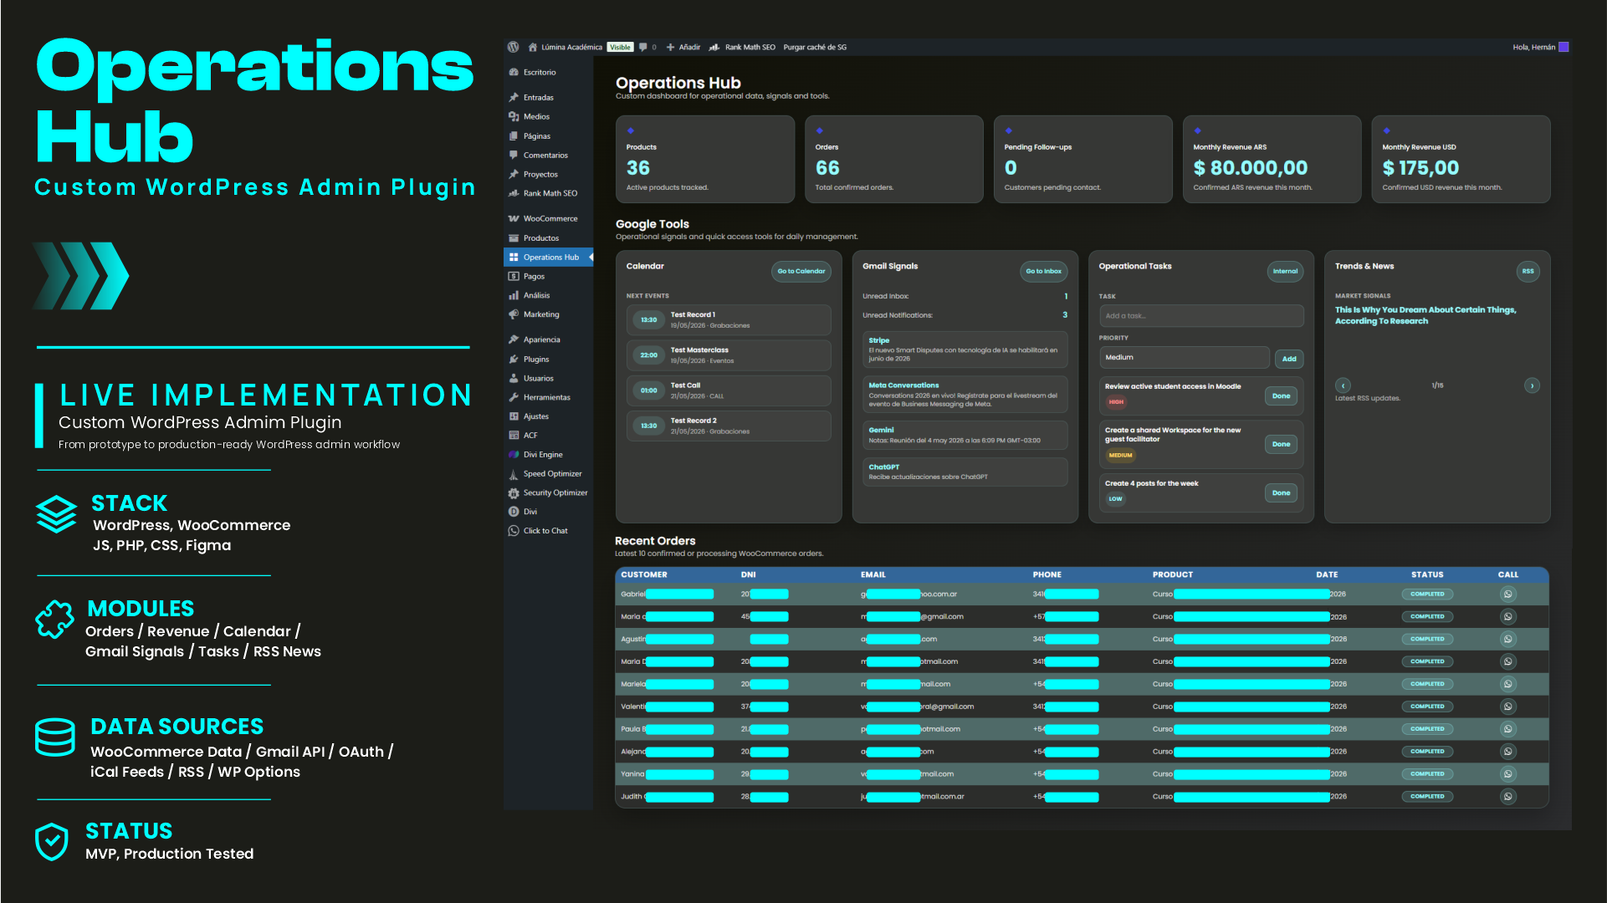Click the Añadir plus icon
The image size is (1607, 903).
click(x=670, y=48)
